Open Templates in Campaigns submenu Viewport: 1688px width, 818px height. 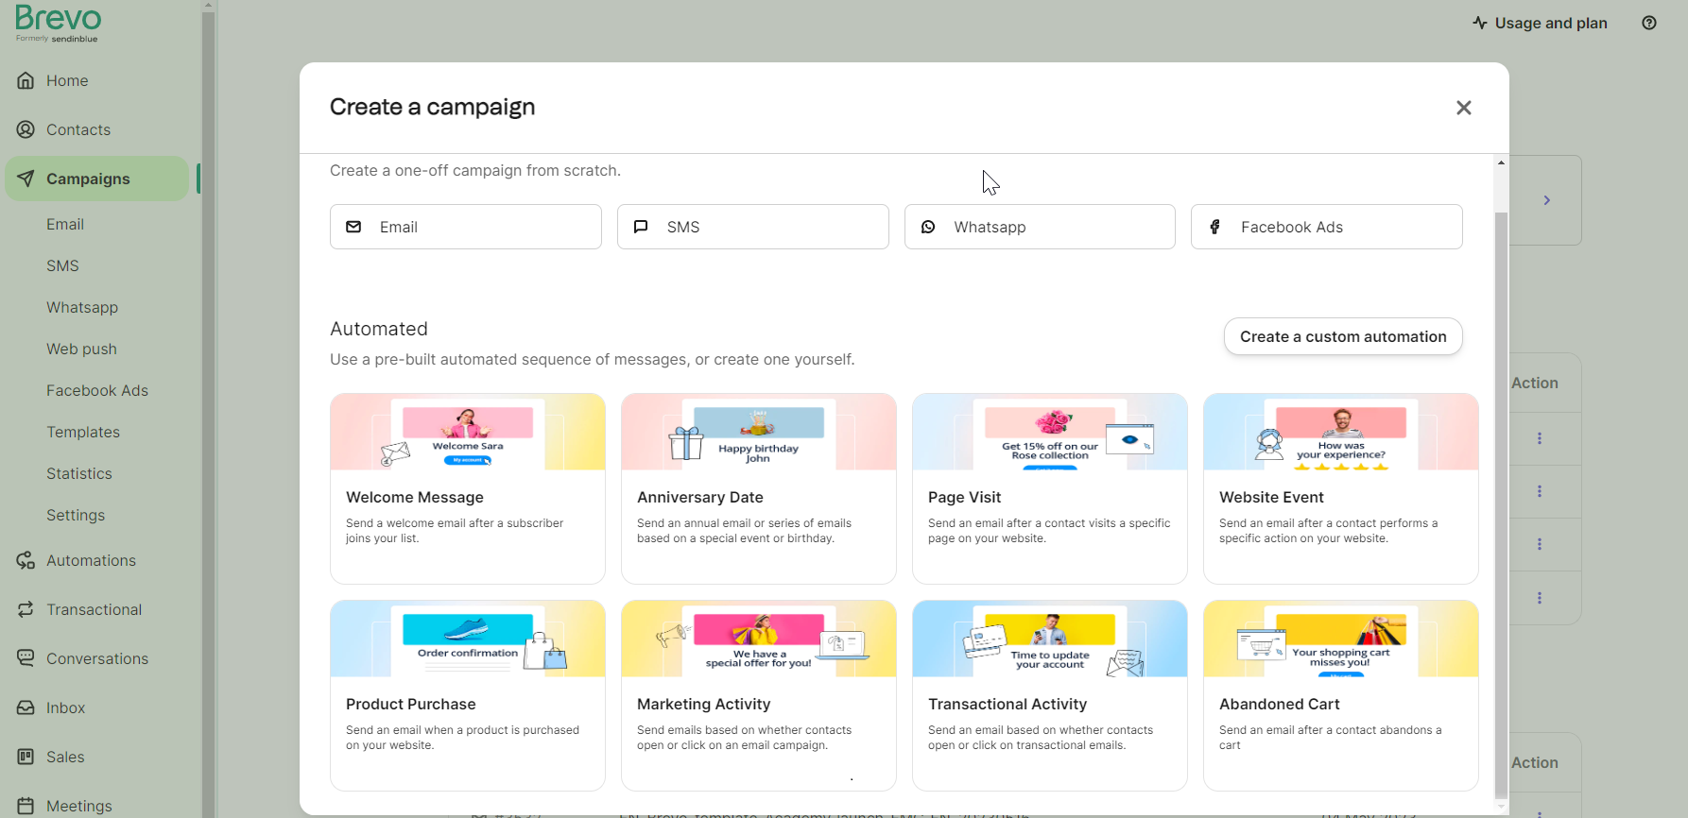83,433
